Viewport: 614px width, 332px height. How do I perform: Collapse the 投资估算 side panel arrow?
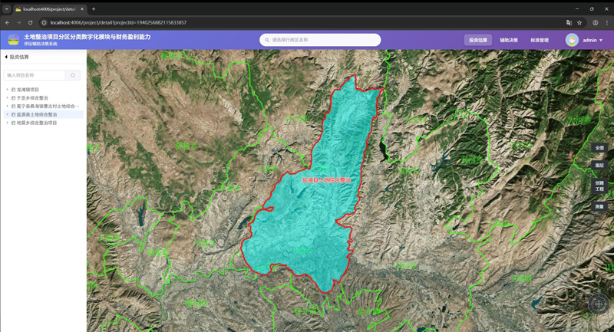6,57
